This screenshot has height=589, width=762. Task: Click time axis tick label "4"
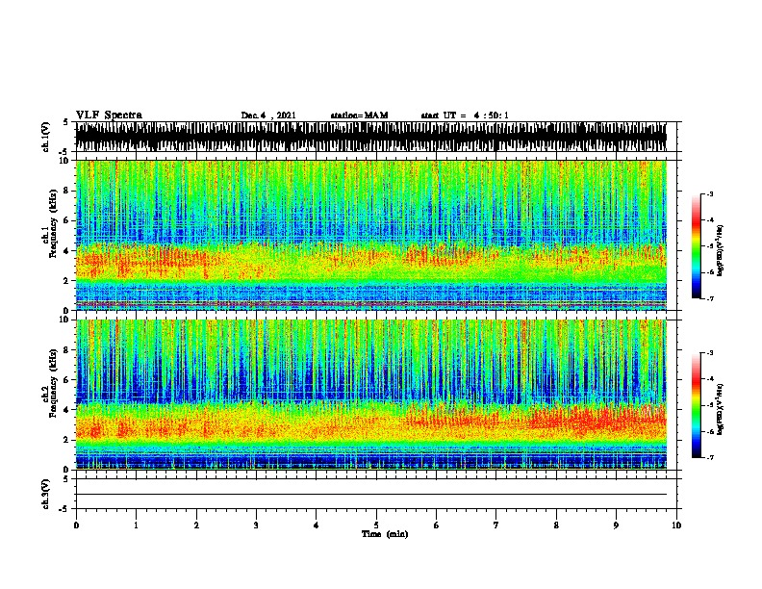point(317,525)
